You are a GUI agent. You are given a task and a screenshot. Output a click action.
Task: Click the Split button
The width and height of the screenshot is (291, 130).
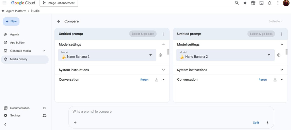[x=256, y=123]
